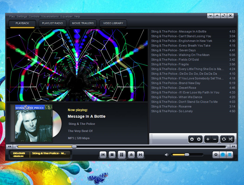Select Englishman In New York track
The width and height of the screenshot is (244, 185).
(x=193, y=41)
